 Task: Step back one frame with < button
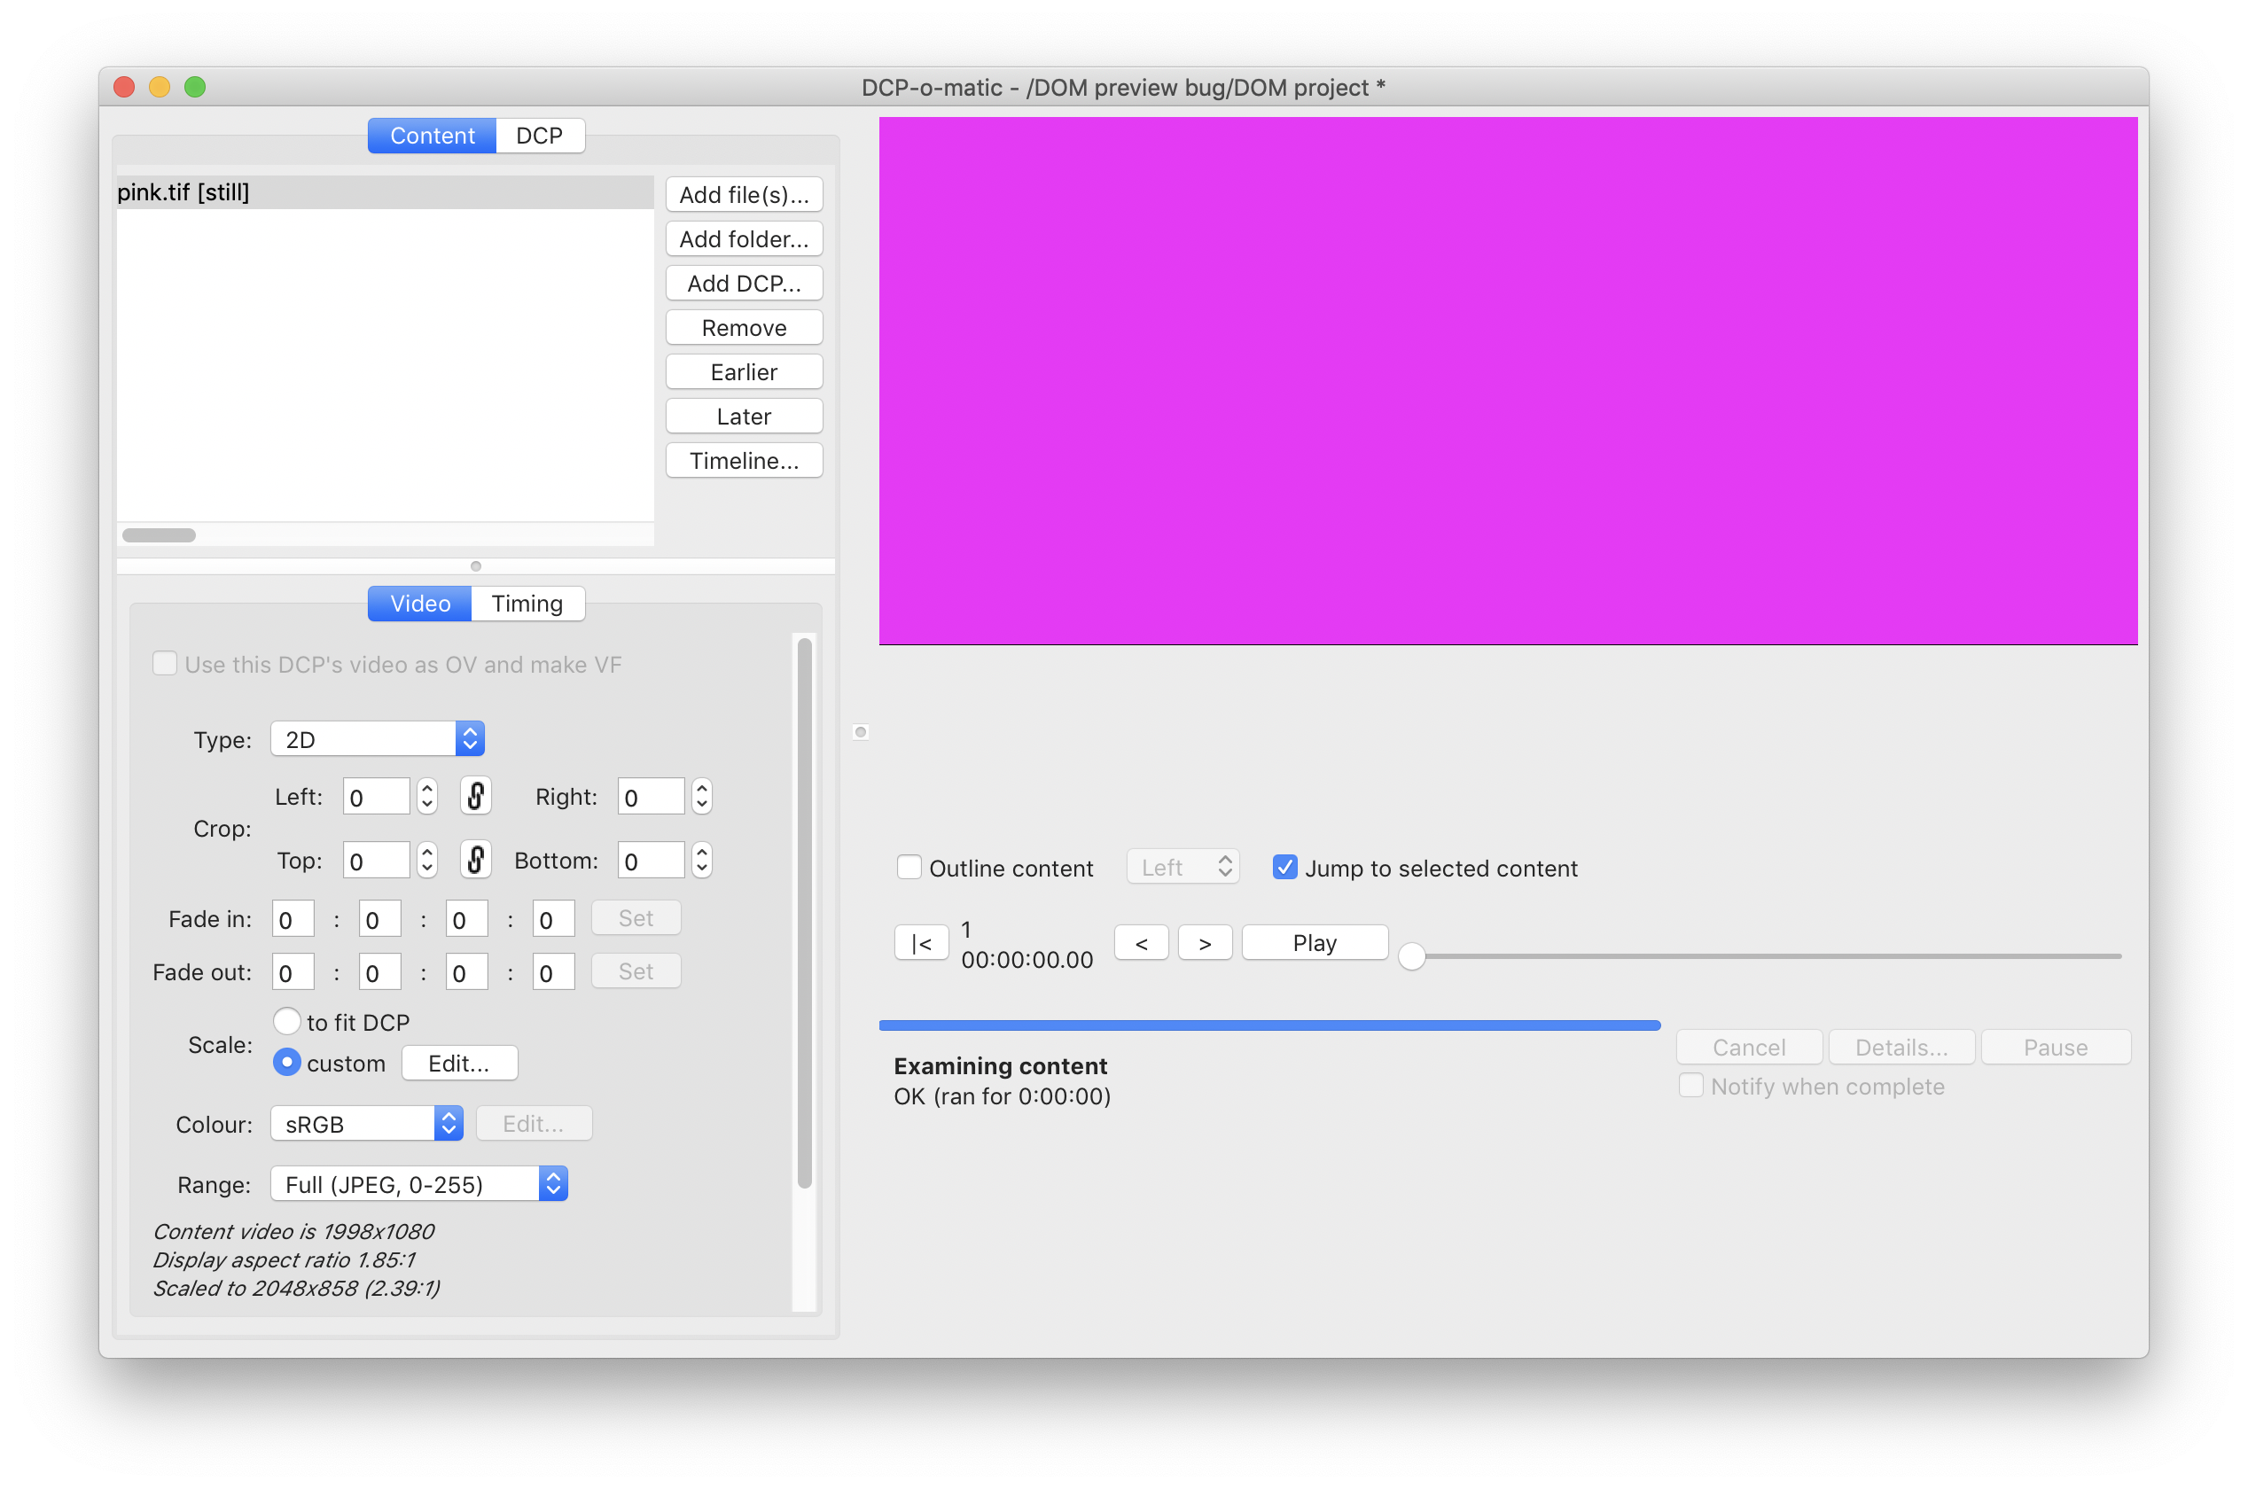pyautogui.click(x=1141, y=943)
